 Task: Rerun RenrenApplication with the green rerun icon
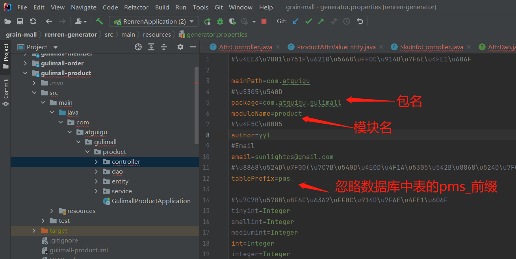point(207,21)
